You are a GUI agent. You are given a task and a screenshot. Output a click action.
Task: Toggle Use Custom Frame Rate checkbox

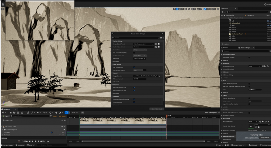tap(134, 53)
